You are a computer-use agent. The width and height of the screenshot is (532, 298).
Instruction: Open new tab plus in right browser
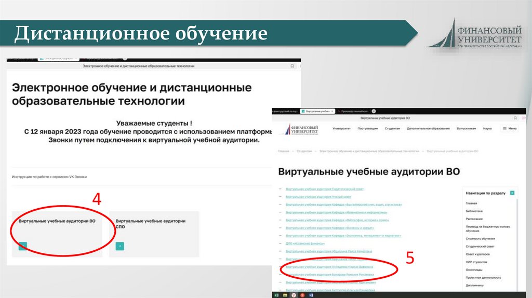(374, 111)
